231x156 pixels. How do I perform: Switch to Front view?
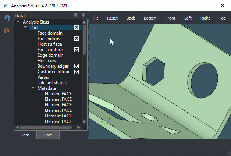(170, 18)
